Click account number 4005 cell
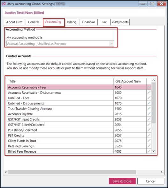 coord(130,151)
